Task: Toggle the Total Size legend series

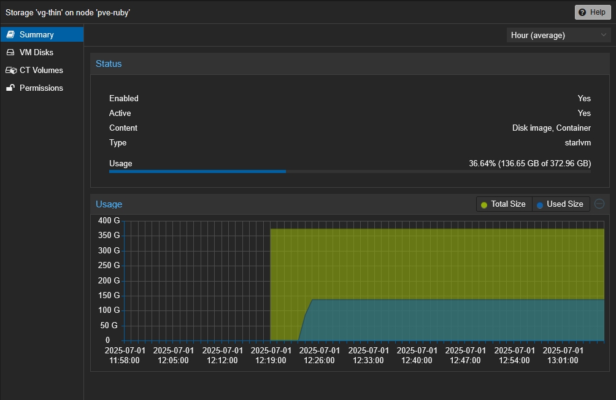Action: (504, 204)
